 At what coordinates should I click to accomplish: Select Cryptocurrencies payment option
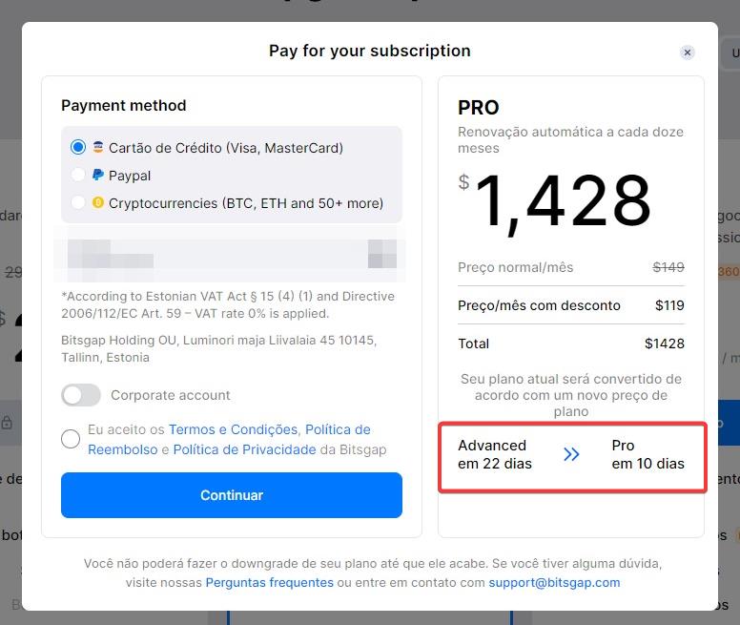pos(78,203)
